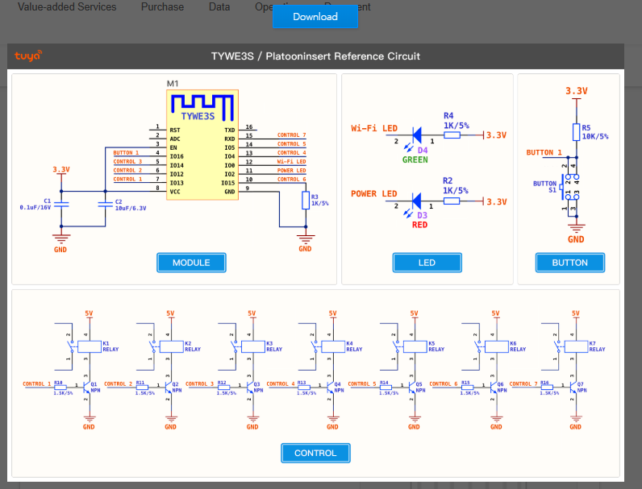Screen dimensions: 642x489
Task: Select the LED section button
Action: click(x=427, y=263)
